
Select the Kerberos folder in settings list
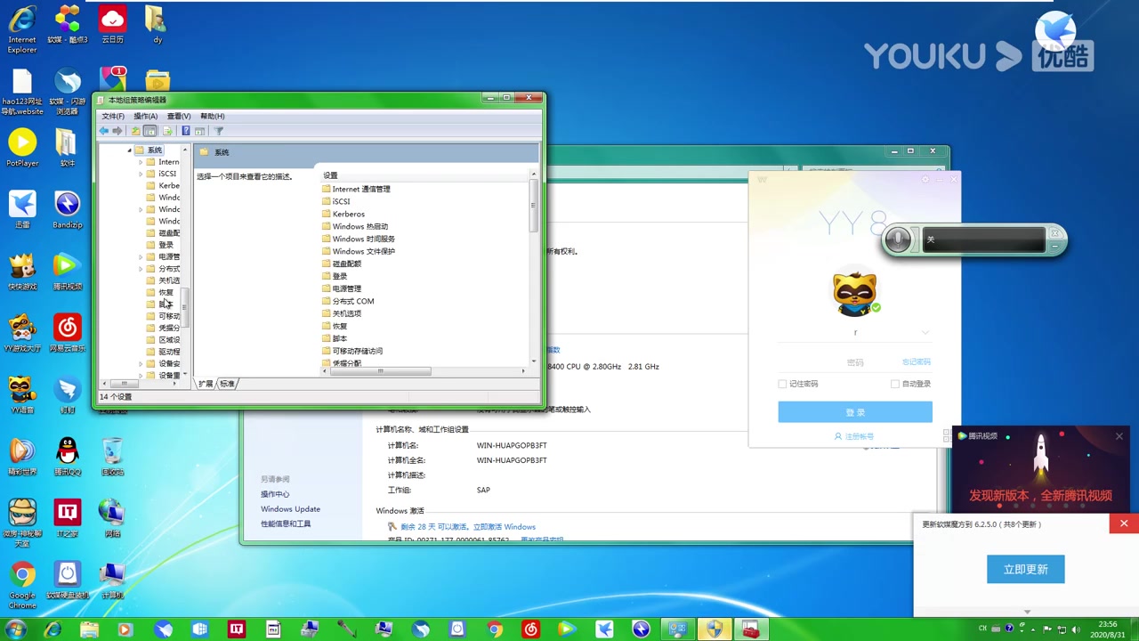click(x=343, y=214)
